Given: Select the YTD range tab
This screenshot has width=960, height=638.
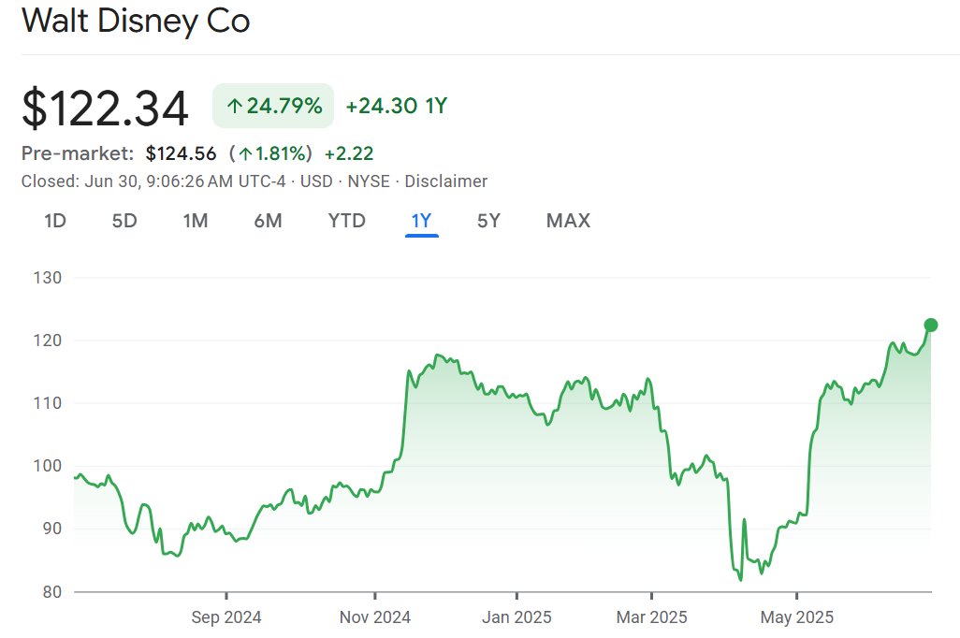Looking at the screenshot, I should pos(346,221).
